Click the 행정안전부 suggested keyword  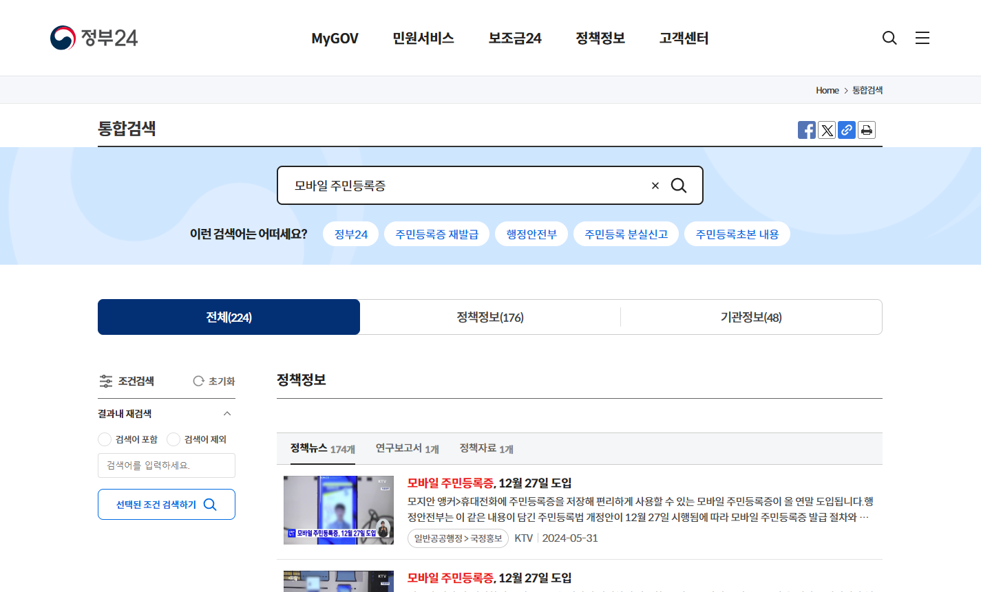click(531, 234)
